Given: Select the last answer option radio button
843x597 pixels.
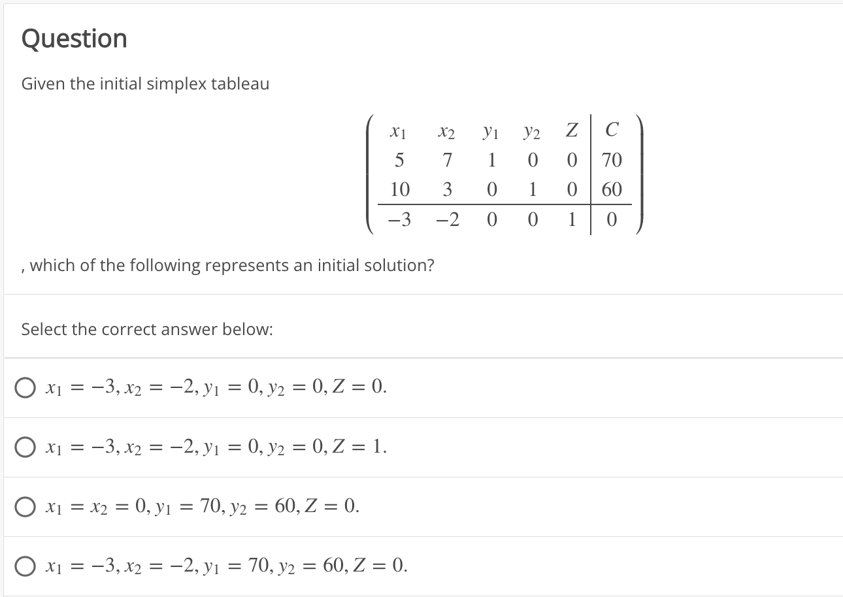Looking at the screenshot, I should (25, 566).
